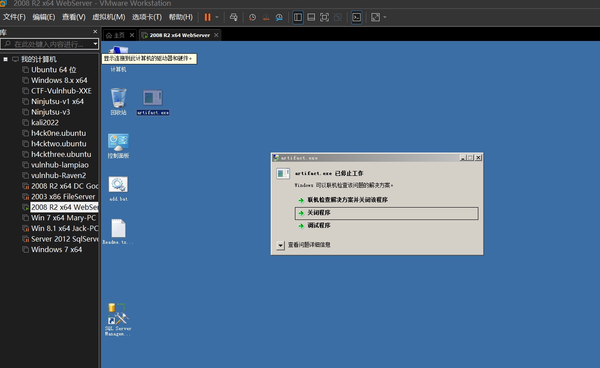Open the 选项卡(T) menu
Screen dimensions: 600x368
click(147, 17)
